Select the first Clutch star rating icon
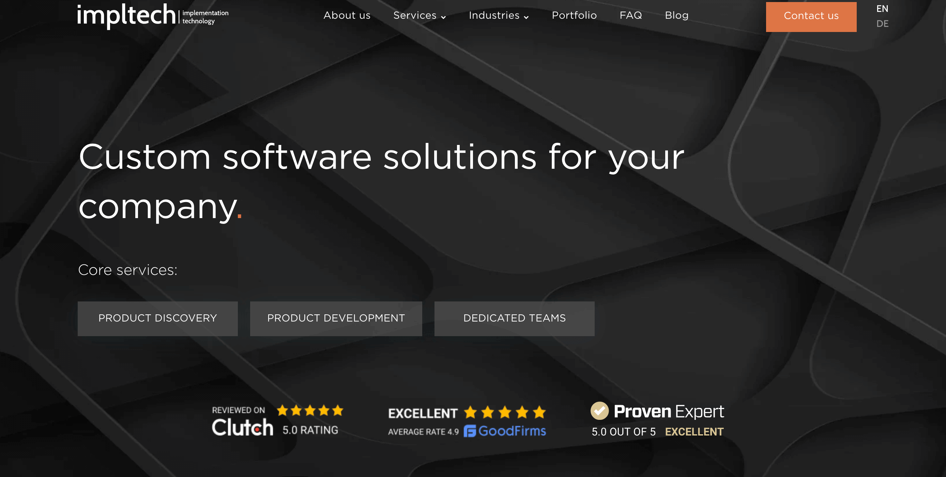The width and height of the screenshot is (946, 477). click(280, 411)
